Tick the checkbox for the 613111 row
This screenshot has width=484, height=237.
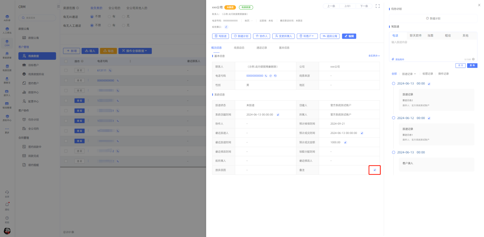(66, 70)
